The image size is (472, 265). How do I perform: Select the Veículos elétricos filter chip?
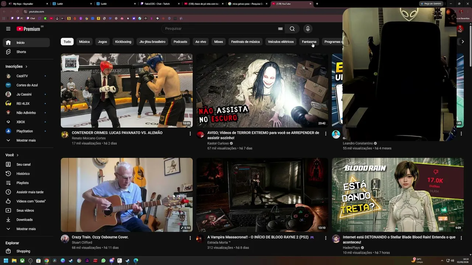(x=281, y=42)
